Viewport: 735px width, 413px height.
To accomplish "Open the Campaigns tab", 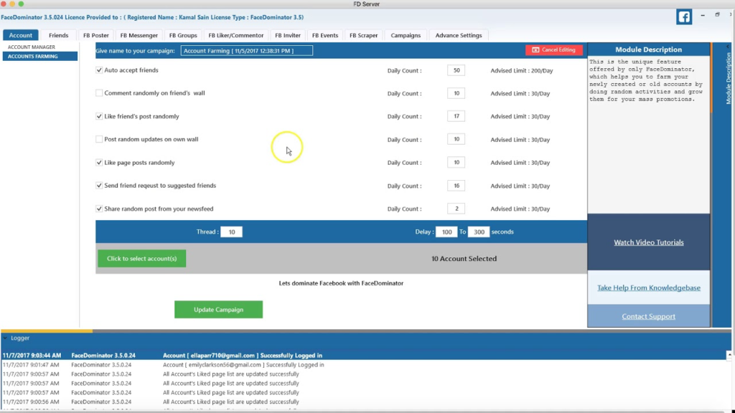I will [406, 35].
